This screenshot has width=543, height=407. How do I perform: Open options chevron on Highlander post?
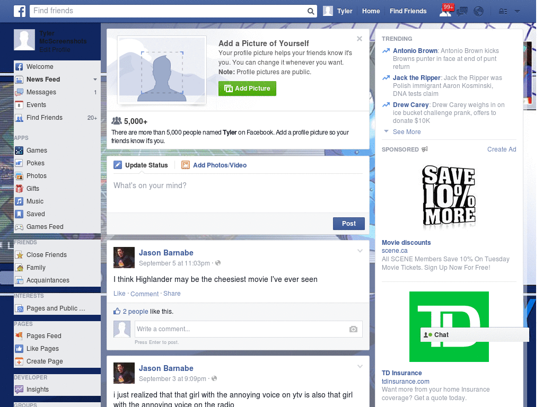pos(360,251)
